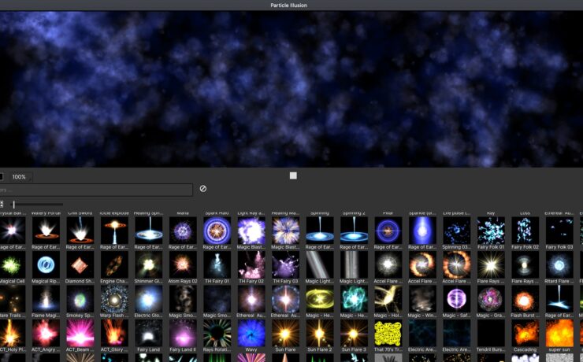Choose the Diamond Sh emitter thumbnail
This screenshot has width=583, height=362.
(x=80, y=265)
